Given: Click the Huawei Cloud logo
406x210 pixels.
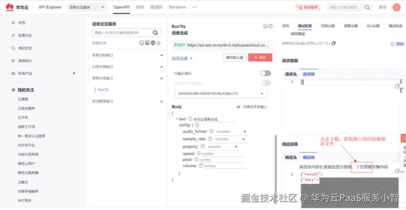Looking at the screenshot, I should point(17,7).
